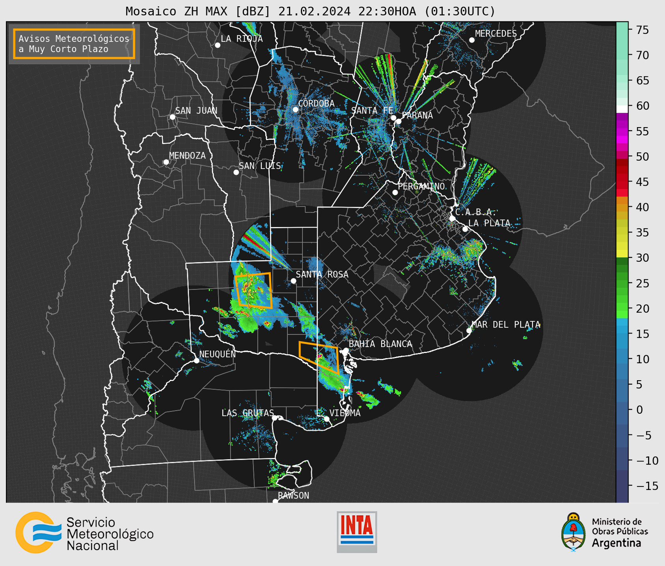Click the Viedma city marker dot

327,419
